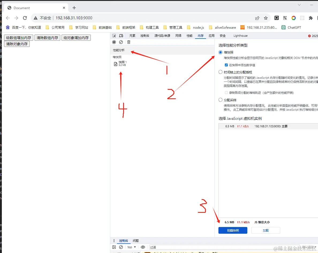The image size is (318, 253).
Task: Toggle the console sidebar panel icon
Action: [x=114, y=247]
